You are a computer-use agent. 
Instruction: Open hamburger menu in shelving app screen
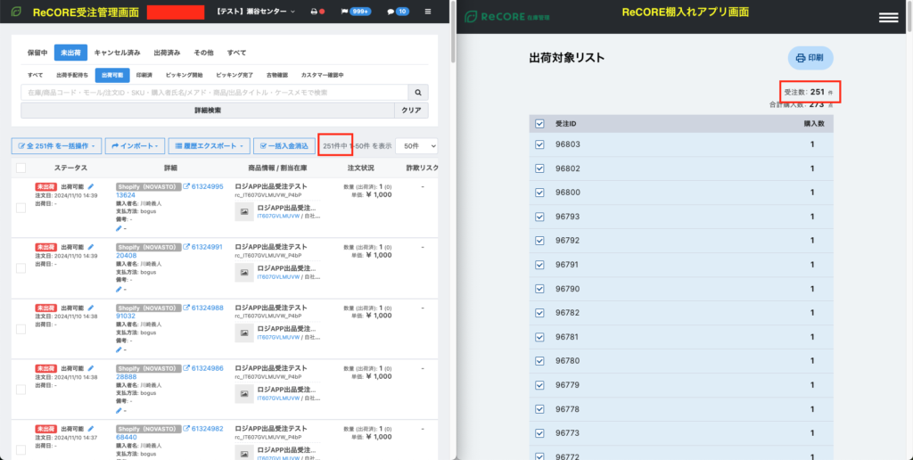coord(888,18)
